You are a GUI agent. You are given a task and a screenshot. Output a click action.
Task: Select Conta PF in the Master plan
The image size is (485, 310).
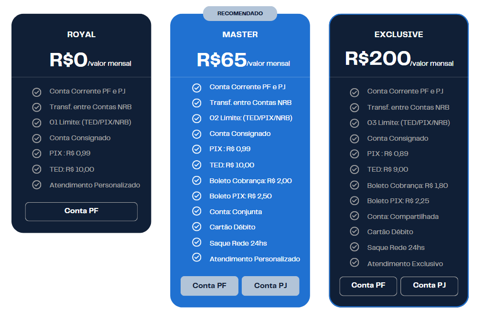(209, 286)
